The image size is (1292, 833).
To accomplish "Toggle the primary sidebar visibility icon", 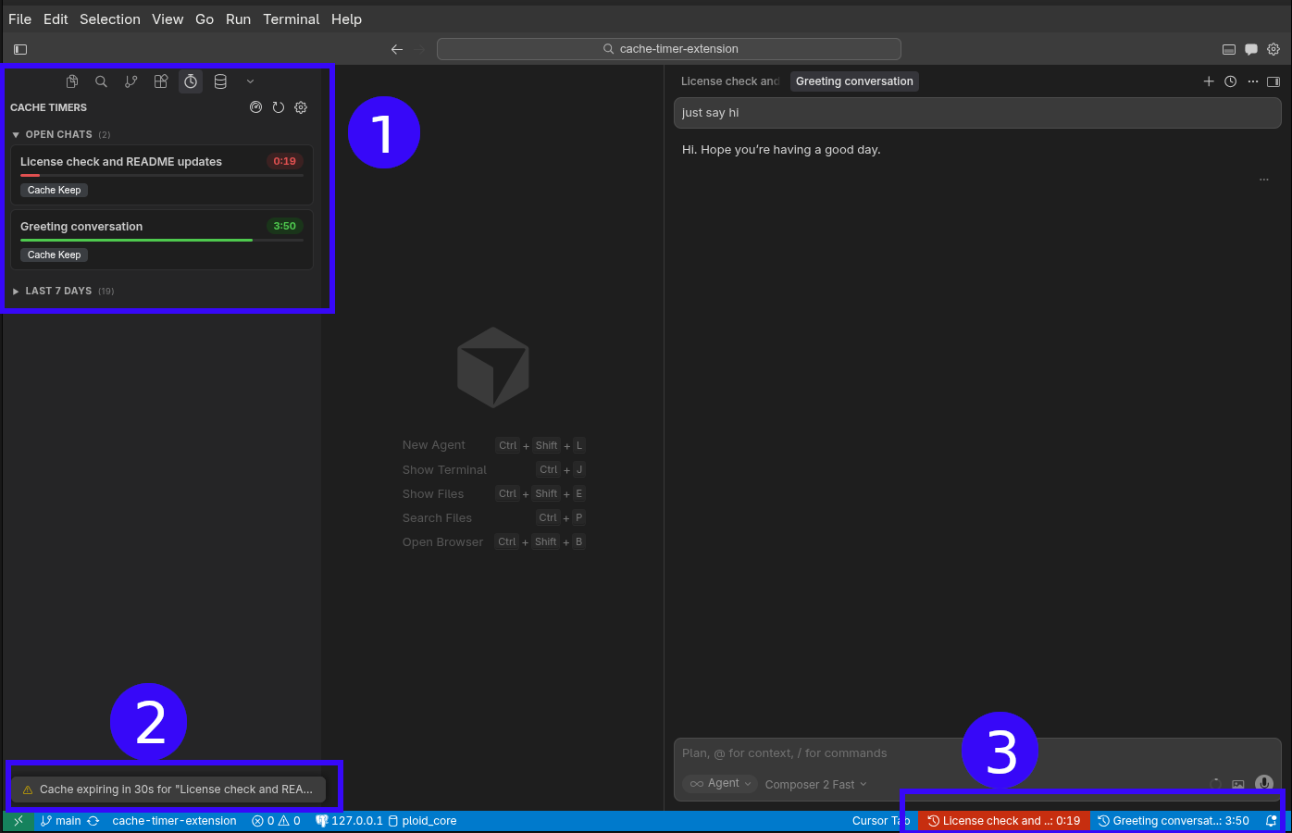I will [x=20, y=49].
